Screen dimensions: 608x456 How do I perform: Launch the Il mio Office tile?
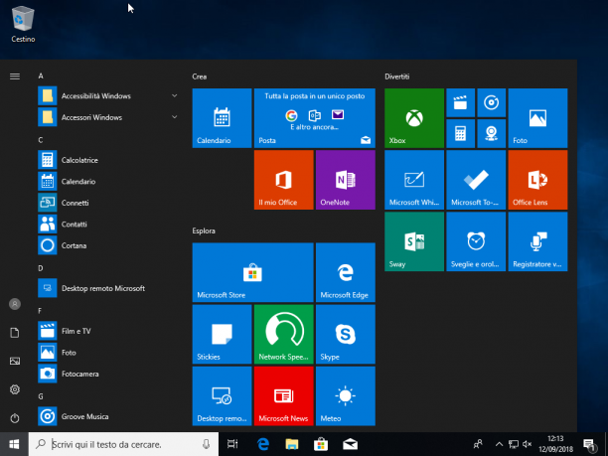(x=283, y=180)
